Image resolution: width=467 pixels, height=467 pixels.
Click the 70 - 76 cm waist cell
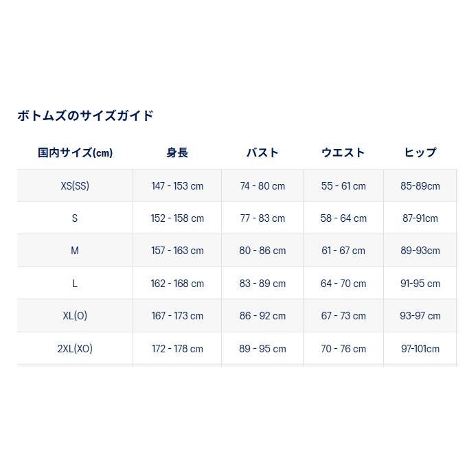(343, 349)
